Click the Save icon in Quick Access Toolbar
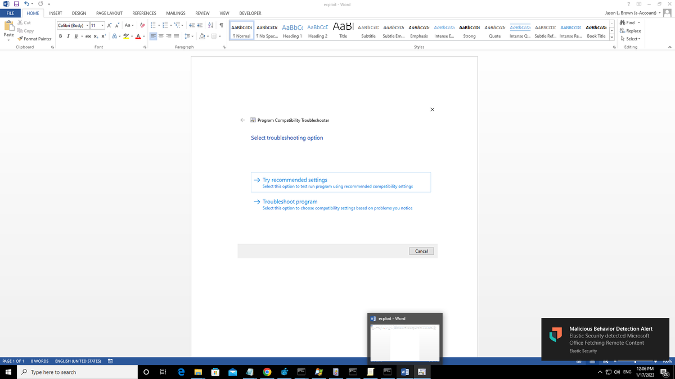 [17, 4]
